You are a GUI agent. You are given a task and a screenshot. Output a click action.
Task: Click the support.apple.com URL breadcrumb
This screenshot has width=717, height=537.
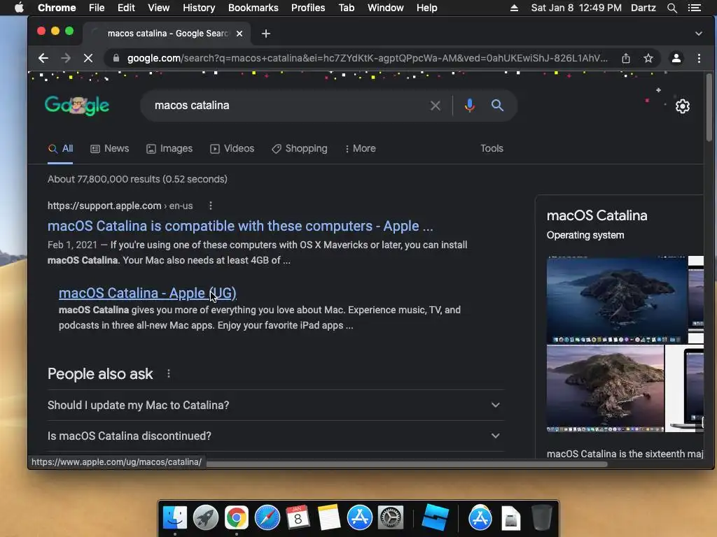pos(120,206)
